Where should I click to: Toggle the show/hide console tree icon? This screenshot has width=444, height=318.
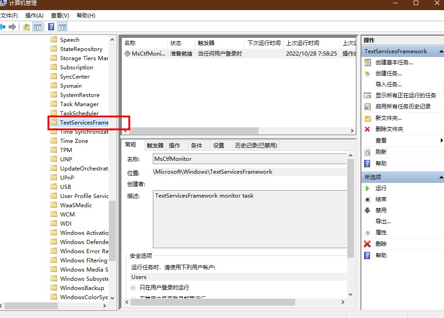pyautogui.click(x=37, y=27)
